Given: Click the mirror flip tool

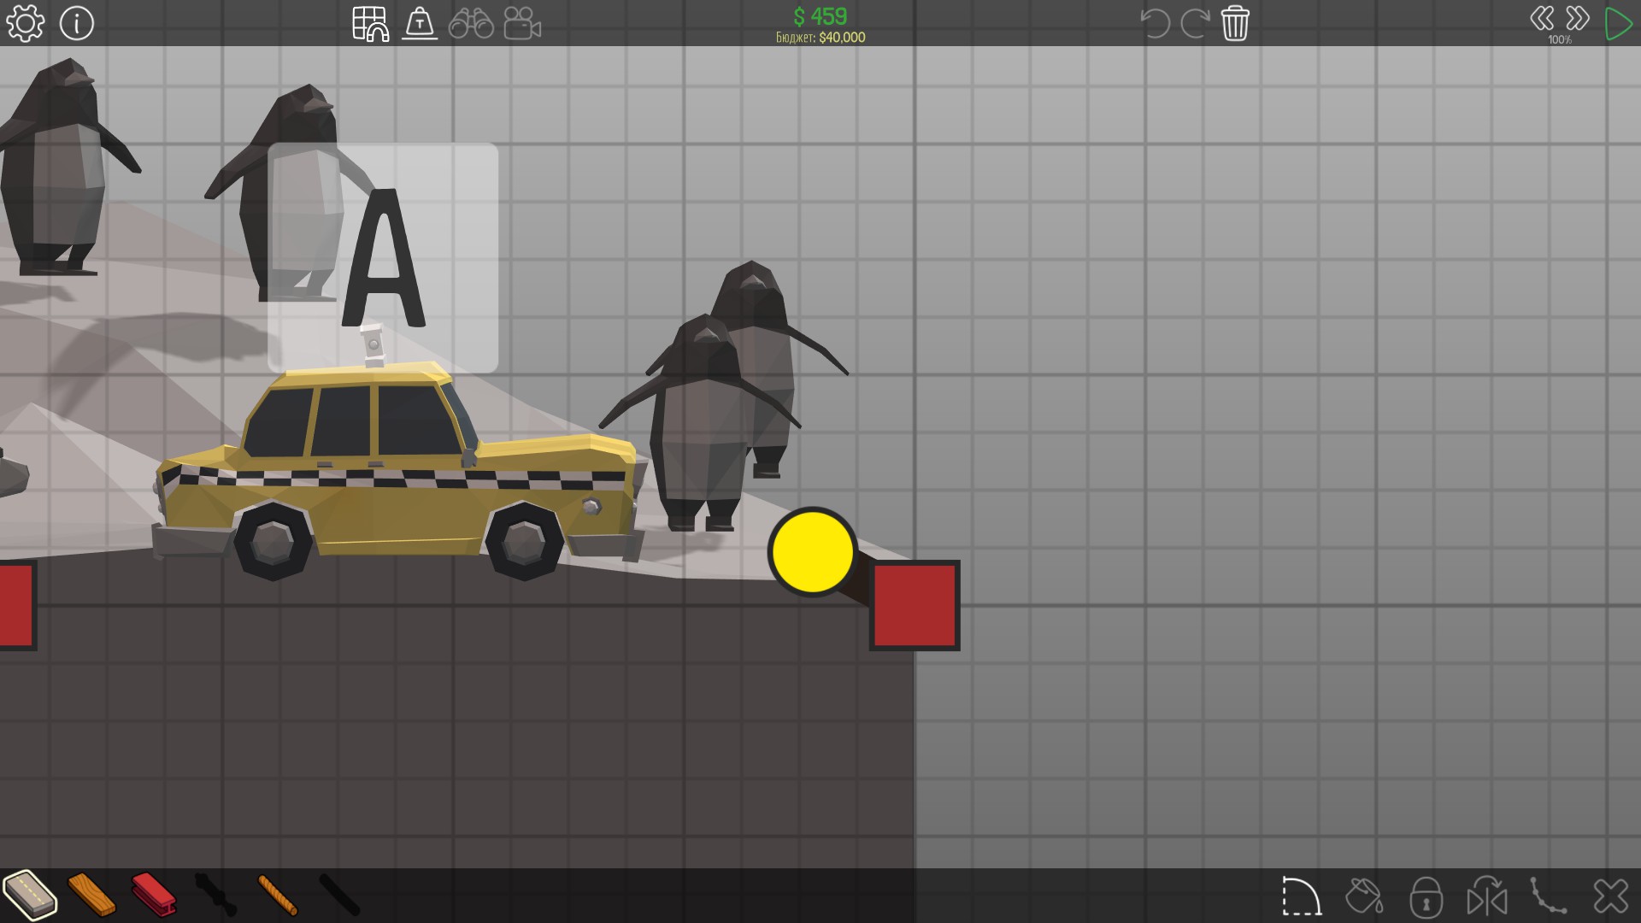Looking at the screenshot, I should [1487, 897].
